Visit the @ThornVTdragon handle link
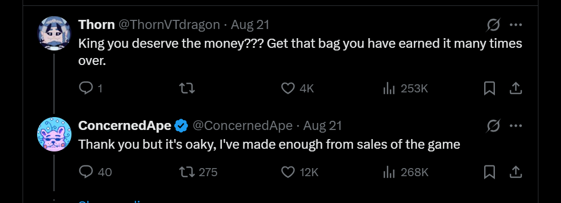 pos(169,25)
